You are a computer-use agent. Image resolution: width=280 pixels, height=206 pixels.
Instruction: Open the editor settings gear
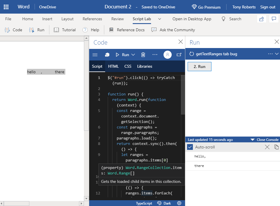coord(179,203)
